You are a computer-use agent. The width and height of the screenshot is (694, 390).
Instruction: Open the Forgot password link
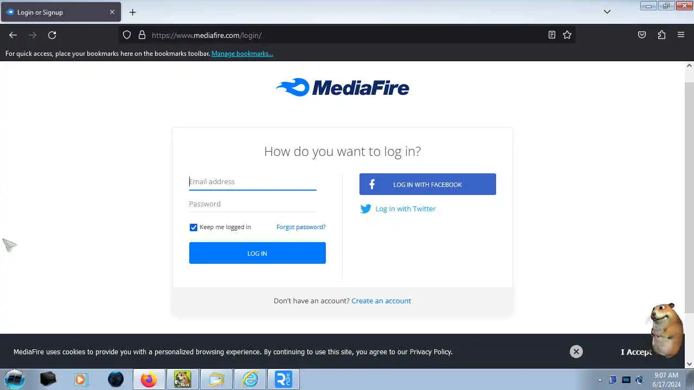point(301,227)
